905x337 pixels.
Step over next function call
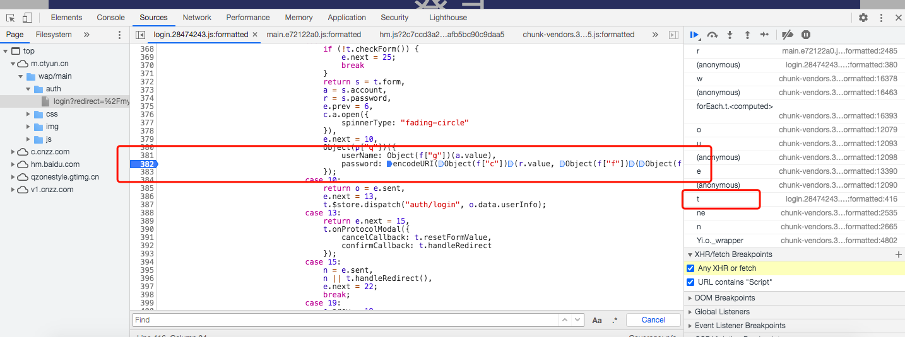(x=713, y=35)
